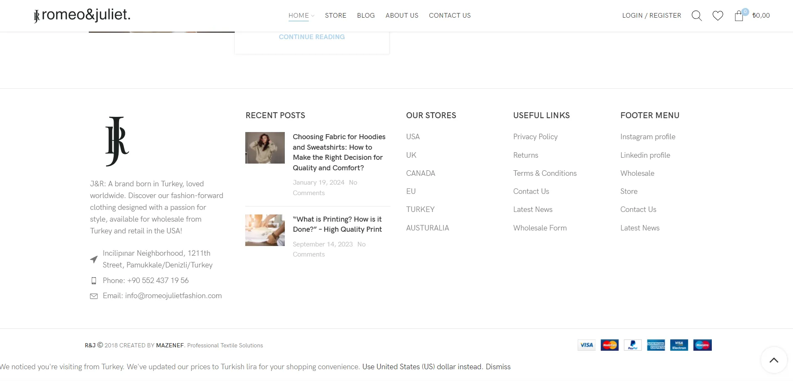
Task: Visit the Instagram profile footer link
Action: click(647, 137)
